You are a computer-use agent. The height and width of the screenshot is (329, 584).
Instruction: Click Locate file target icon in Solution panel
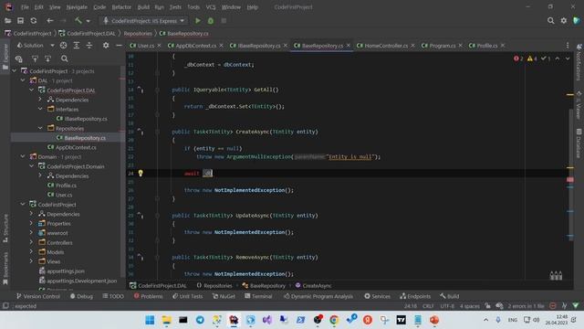coord(63,45)
